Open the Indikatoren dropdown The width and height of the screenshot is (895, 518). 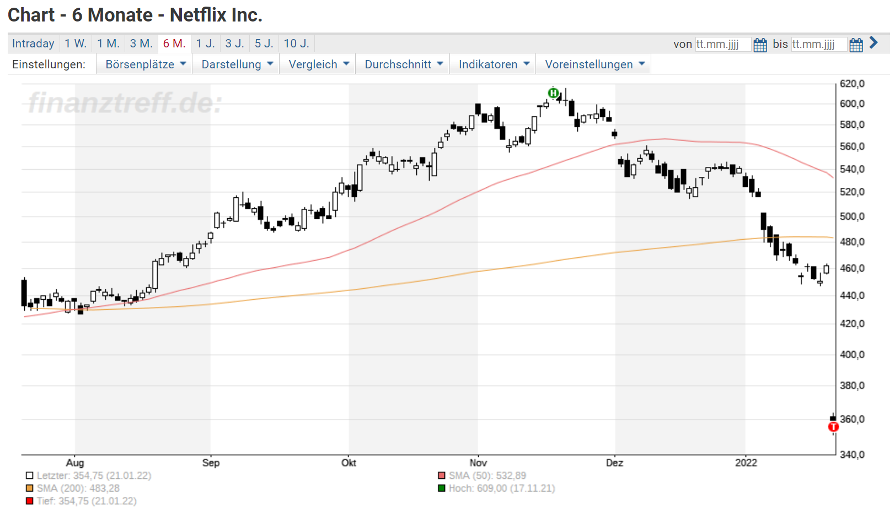click(494, 64)
